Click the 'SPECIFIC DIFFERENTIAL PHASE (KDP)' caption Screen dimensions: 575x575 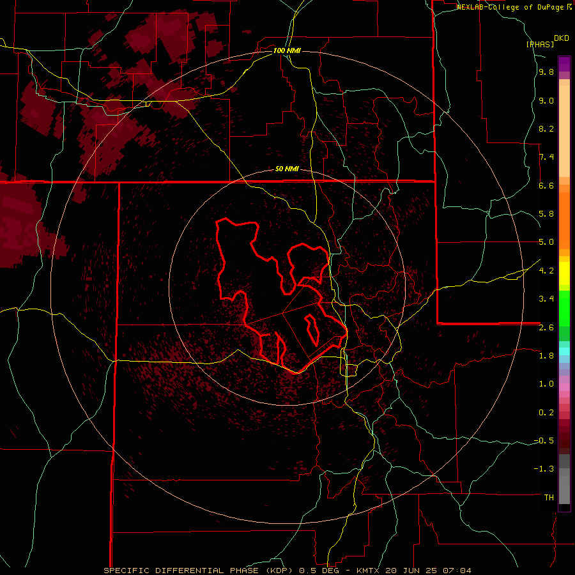pyautogui.click(x=199, y=571)
